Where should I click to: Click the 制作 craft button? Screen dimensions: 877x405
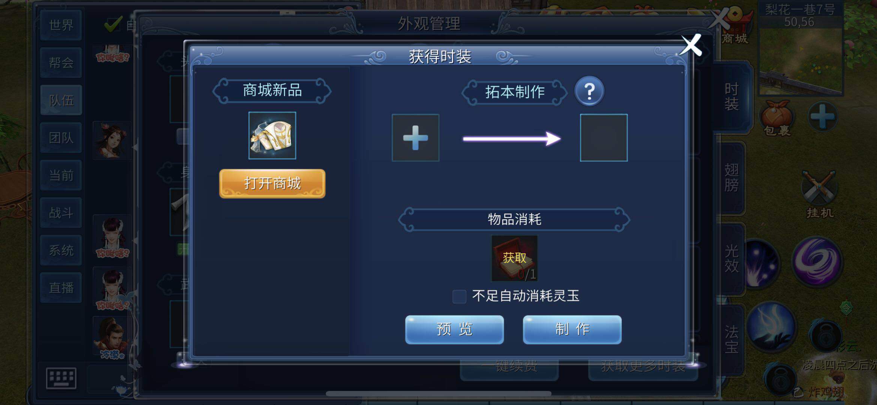[572, 329]
